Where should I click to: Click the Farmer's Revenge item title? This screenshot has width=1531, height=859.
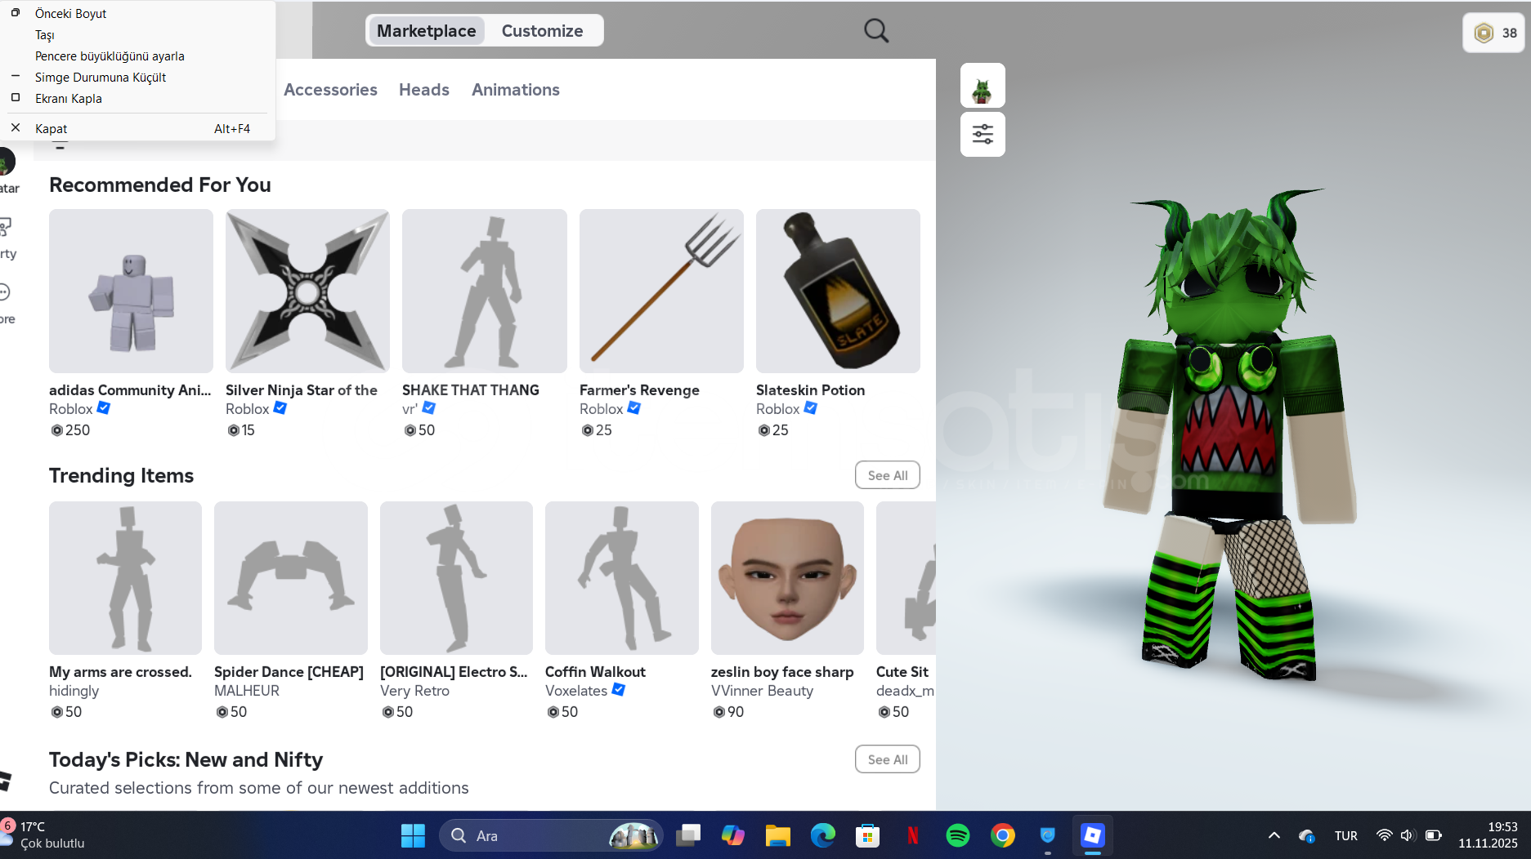click(x=639, y=390)
